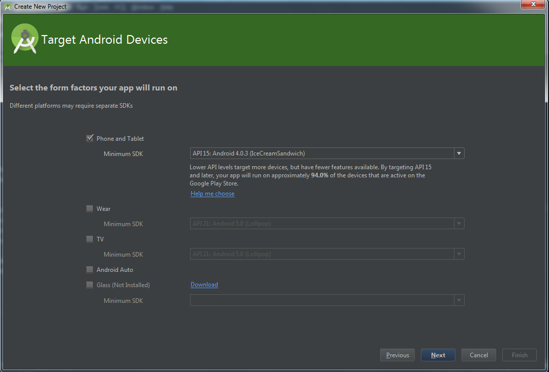Click the Create New Project window title
This screenshot has width=549, height=372.
tap(40, 7)
